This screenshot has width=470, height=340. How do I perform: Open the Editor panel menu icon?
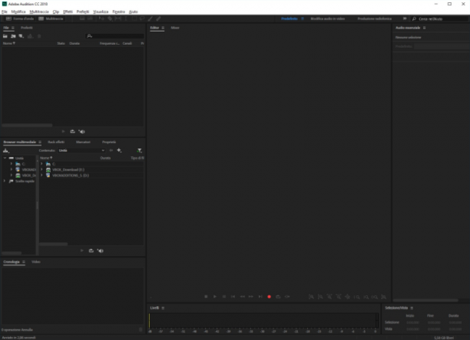tap(163, 28)
